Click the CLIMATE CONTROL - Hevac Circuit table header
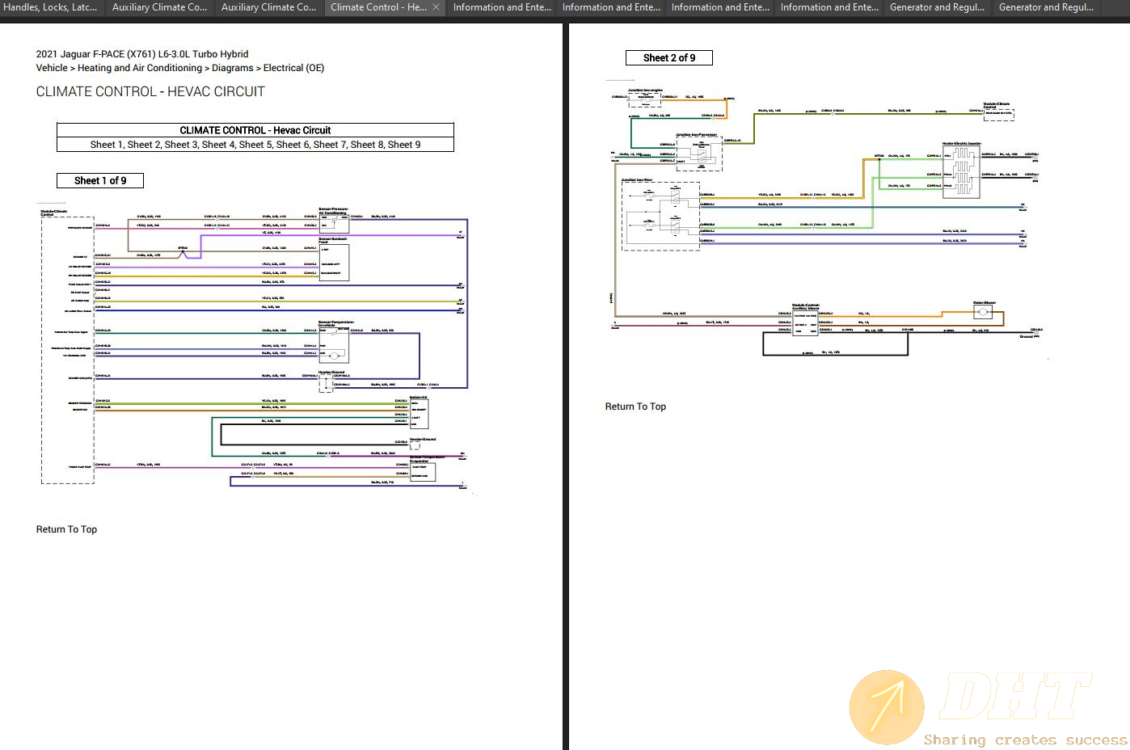 pyautogui.click(x=255, y=130)
